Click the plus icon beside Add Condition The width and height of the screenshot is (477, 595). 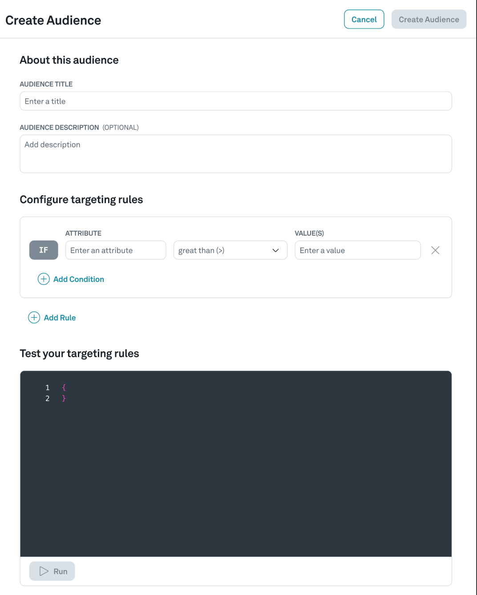pyautogui.click(x=43, y=279)
